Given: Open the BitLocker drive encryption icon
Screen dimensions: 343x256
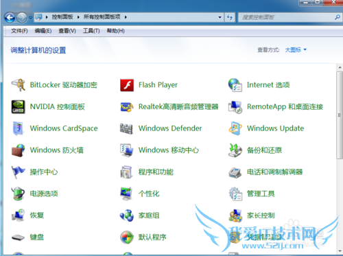Looking at the screenshot, I should pos(19,85).
